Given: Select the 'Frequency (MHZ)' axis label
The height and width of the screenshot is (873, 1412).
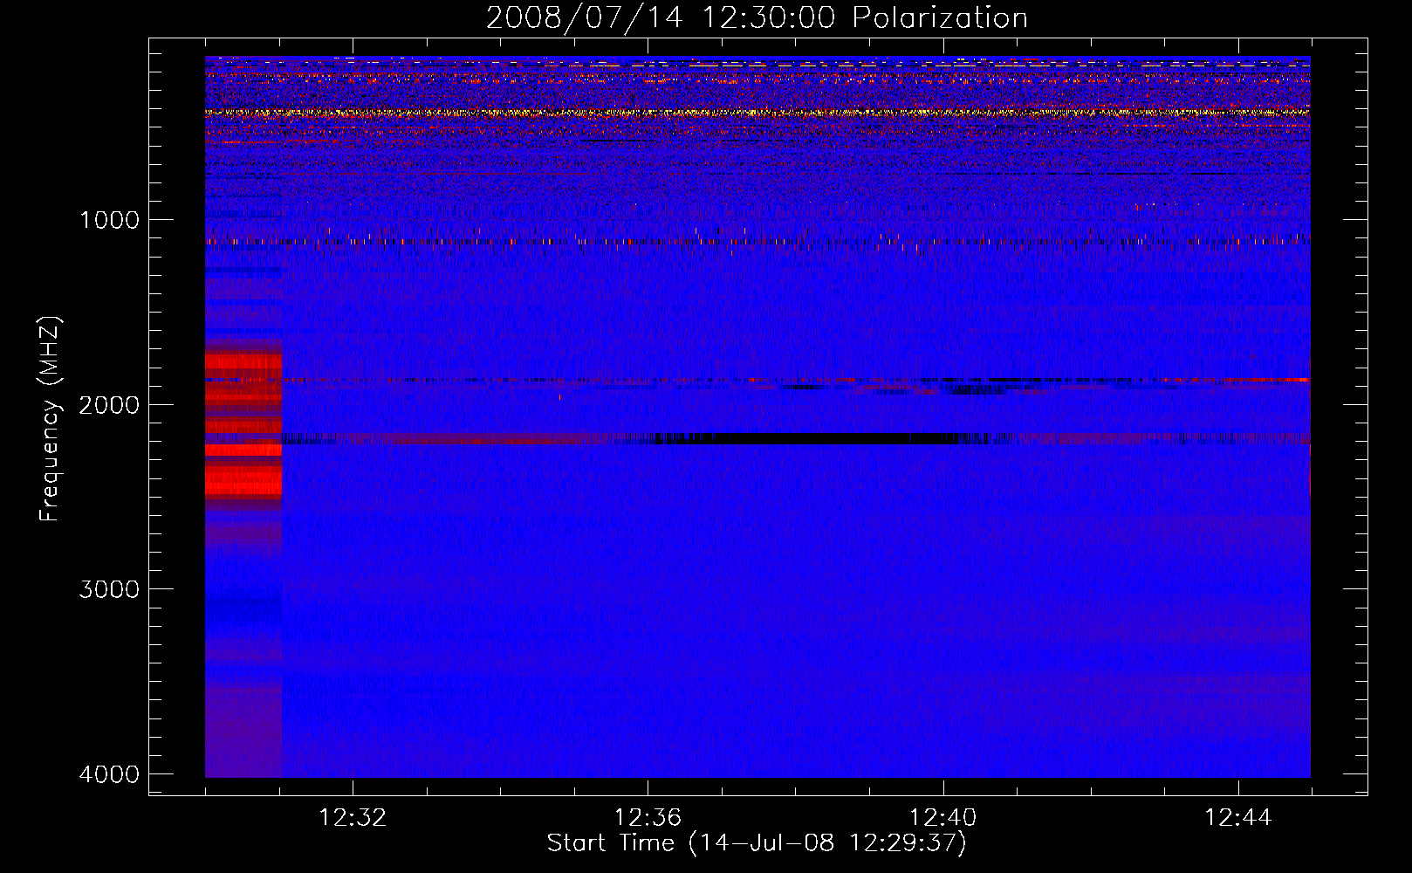Looking at the screenshot, I should (x=51, y=419).
